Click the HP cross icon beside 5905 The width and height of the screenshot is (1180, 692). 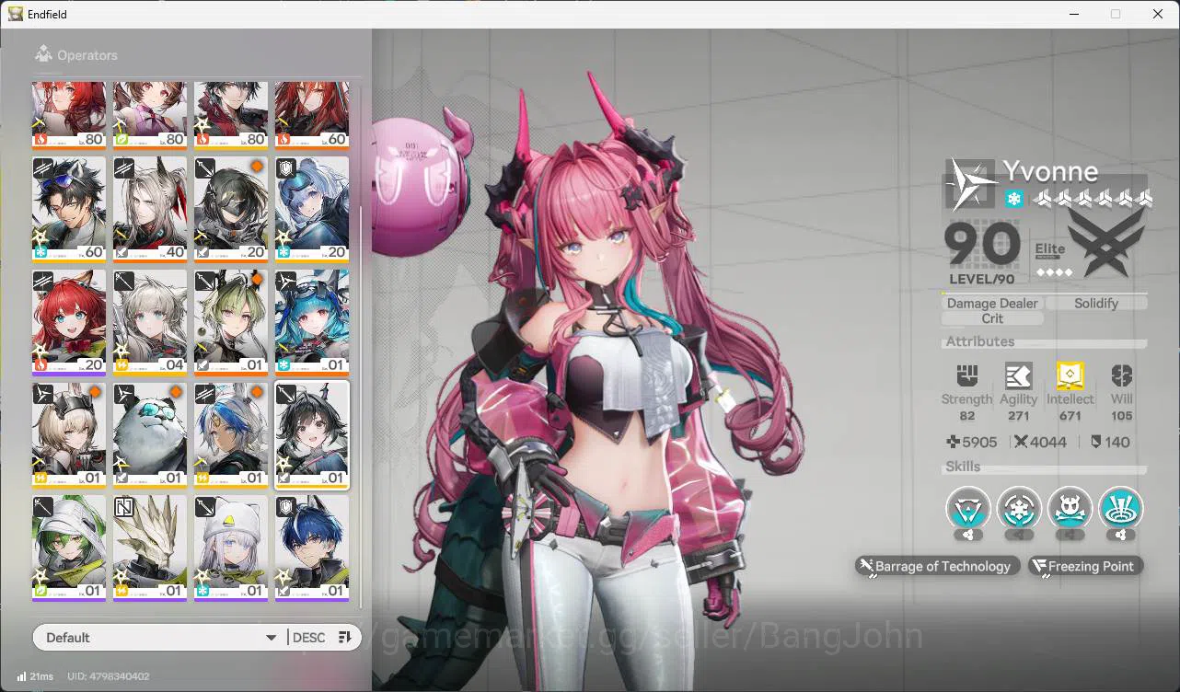(x=954, y=442)
